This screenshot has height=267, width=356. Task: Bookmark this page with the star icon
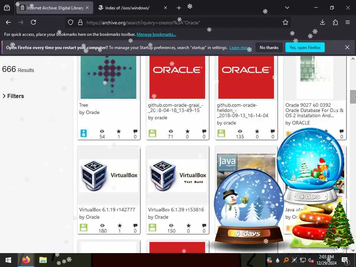tap(285, 22)
